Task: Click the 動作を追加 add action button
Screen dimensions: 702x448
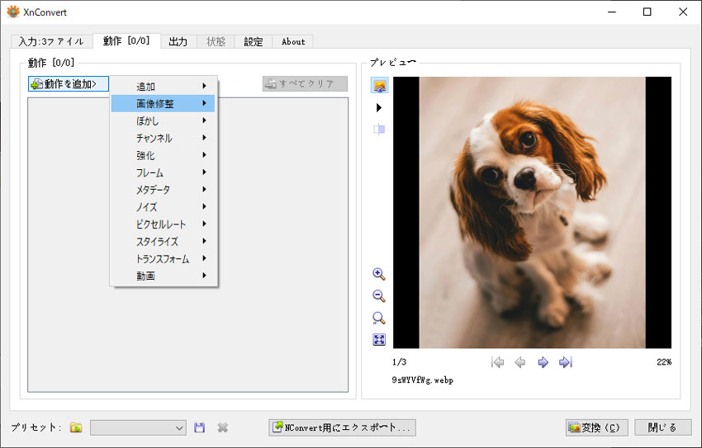Action: click(69, 84)
